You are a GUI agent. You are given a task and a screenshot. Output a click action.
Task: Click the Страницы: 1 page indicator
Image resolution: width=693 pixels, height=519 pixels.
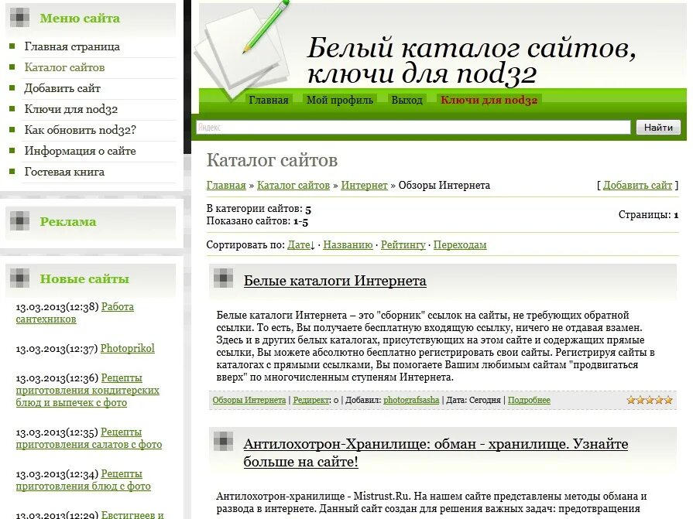pyautogui.click(x=648, y=215)
